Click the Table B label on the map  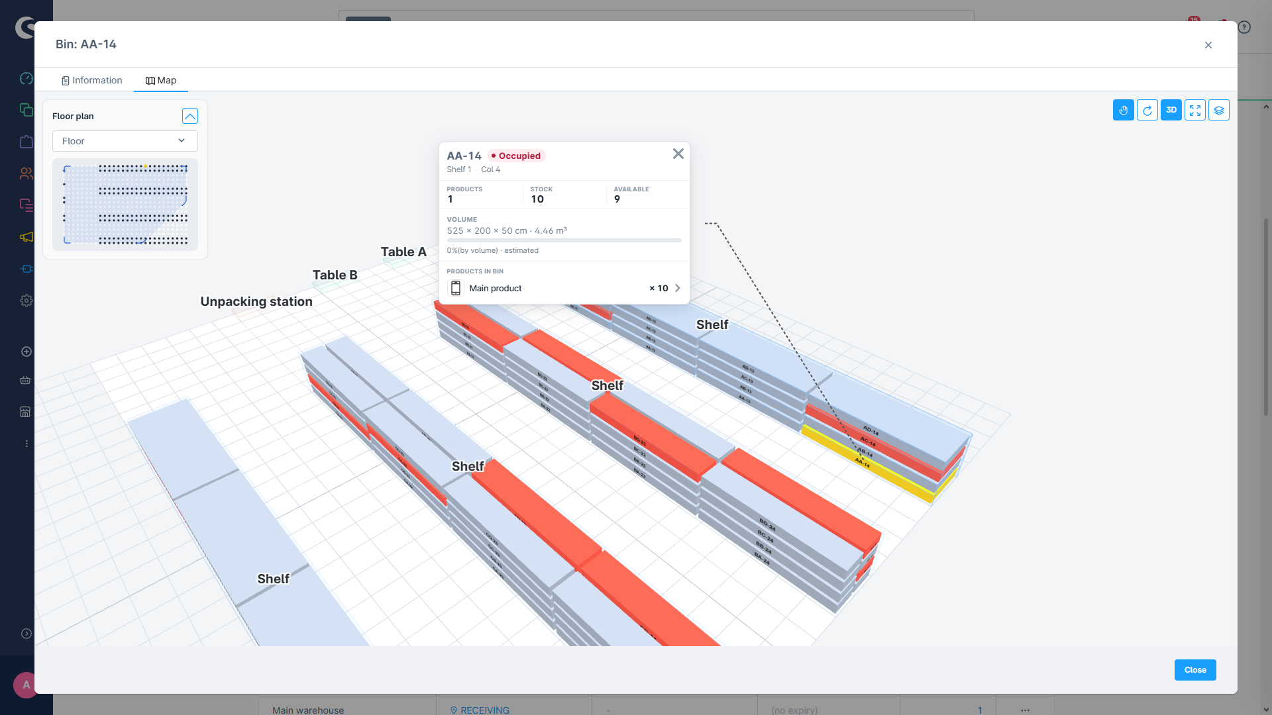pos(335,275)
